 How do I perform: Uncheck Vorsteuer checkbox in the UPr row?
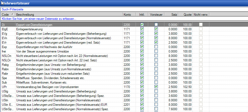pos(156,87)
